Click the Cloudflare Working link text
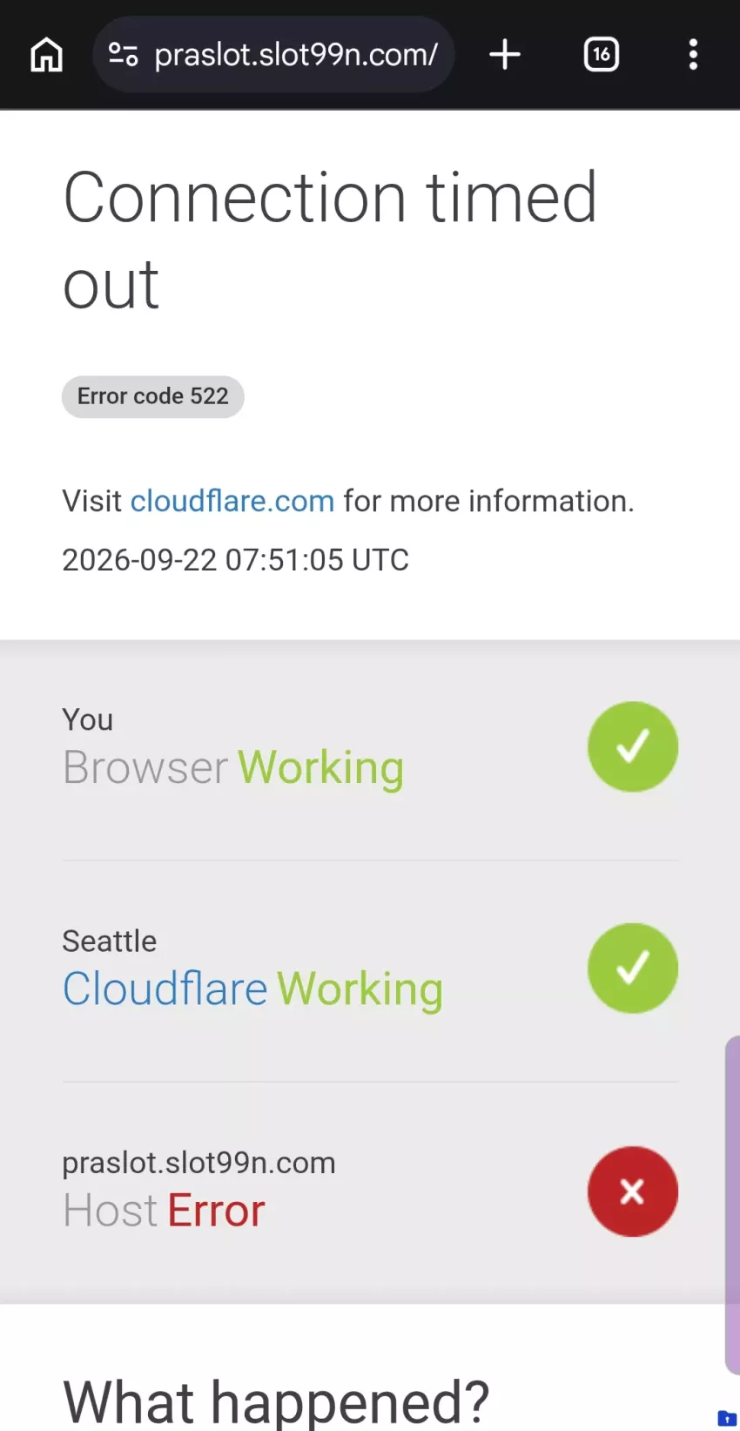Image resolution: width=740 pixels, height=1431 pixels. pyautogui.click(x=252, y=989)
